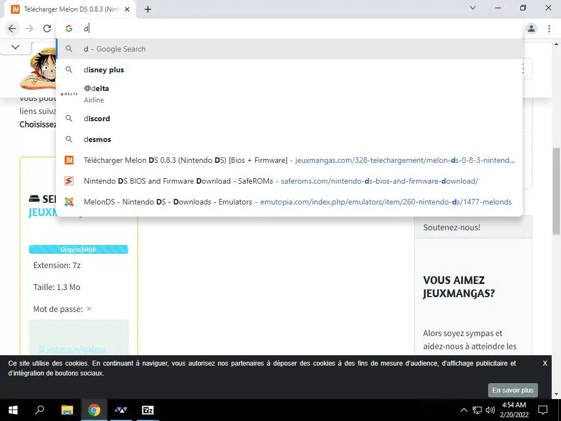Image resolution: width=561 pixels, height=421 pixels.
Task: Open the notification center icon
Action: tap(543, 410)
